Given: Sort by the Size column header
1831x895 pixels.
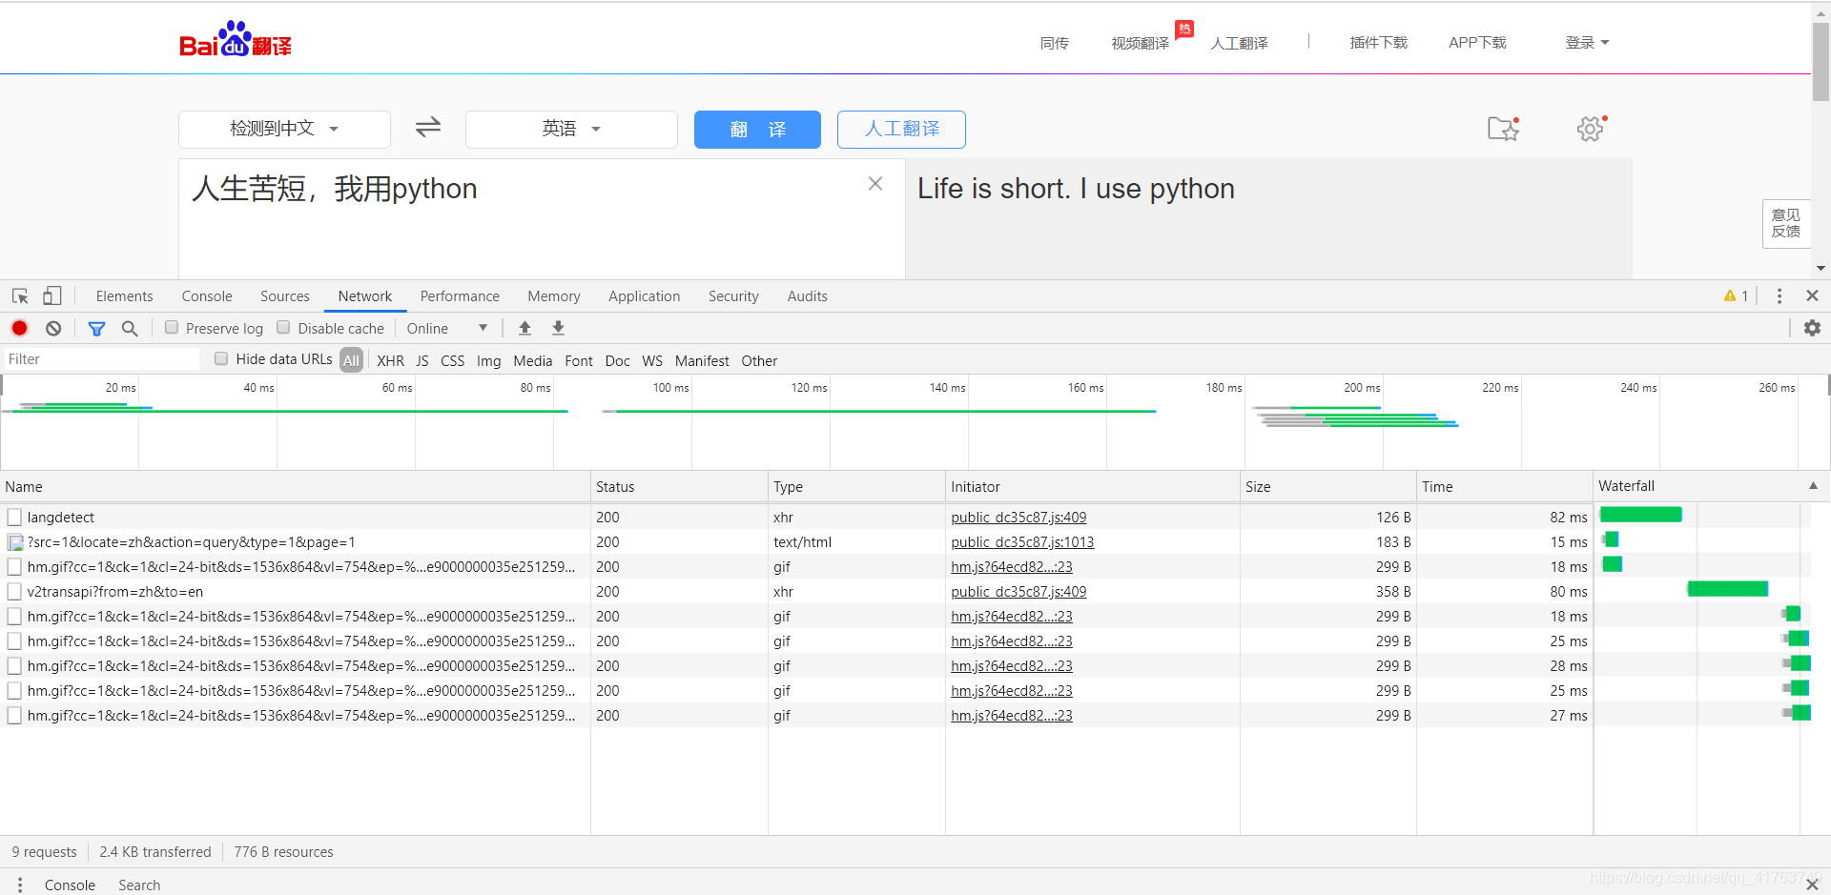Looking at the screenshot, I should [1327, 486].
